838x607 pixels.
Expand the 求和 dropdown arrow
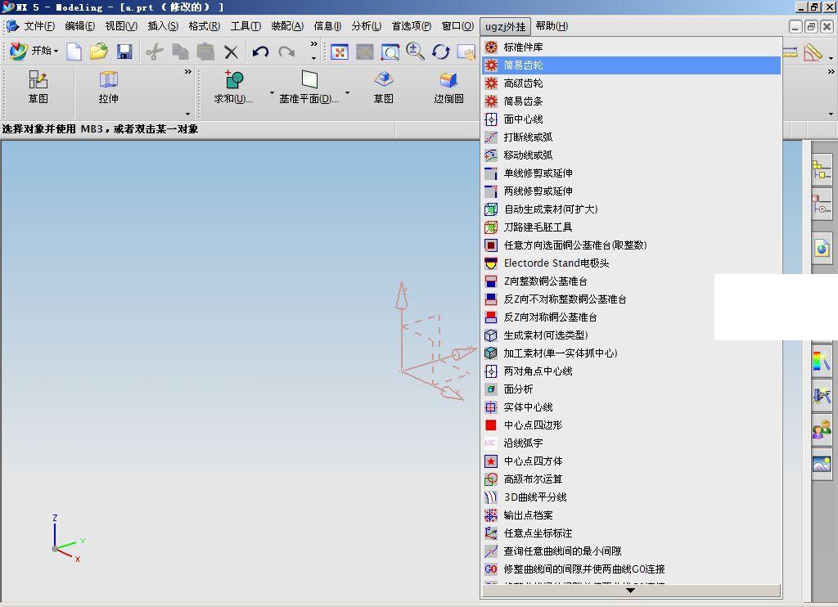coord(272,93)
